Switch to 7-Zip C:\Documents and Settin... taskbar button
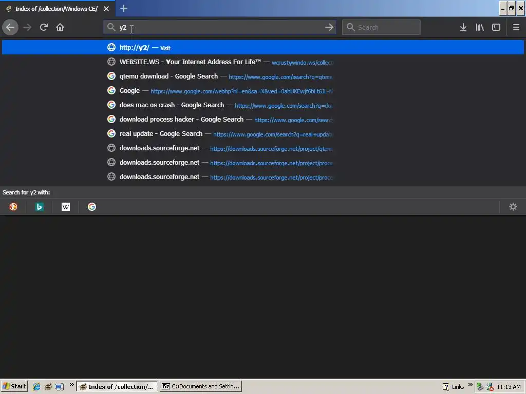 click(201, 386)
